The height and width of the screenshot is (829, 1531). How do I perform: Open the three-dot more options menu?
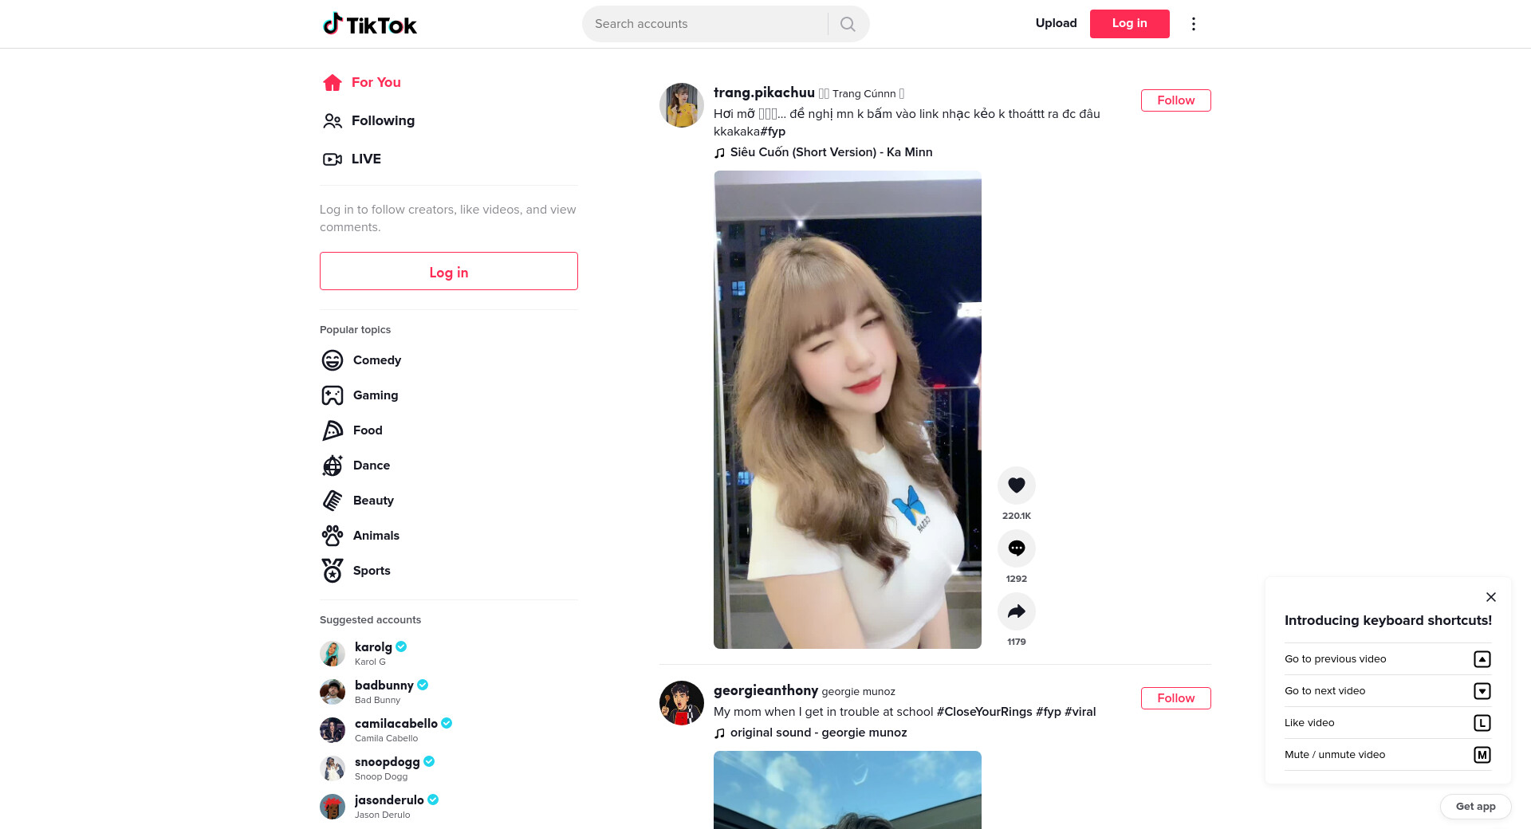[1193, 24]
